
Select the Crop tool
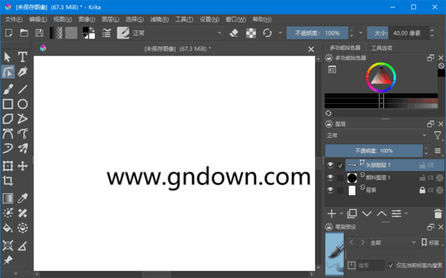pyautogui.click(x=8, y=180)
